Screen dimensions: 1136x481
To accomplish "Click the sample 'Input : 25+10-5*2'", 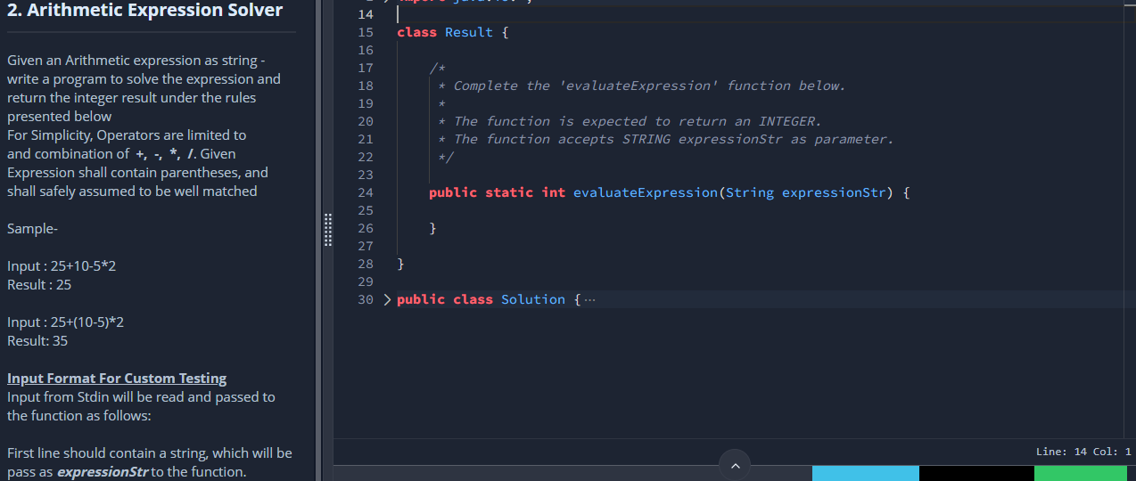I will pos(62,265).
